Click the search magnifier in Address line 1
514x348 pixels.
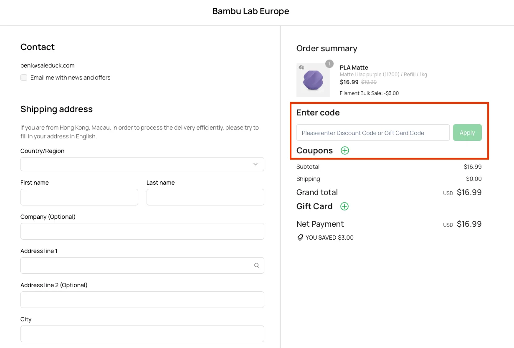[x=256, y=265]
